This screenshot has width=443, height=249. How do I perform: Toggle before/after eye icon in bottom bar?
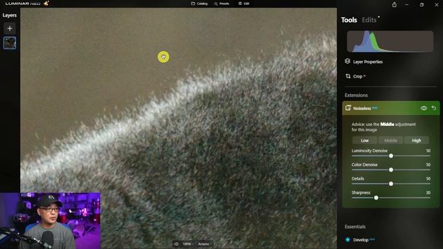(x=177, y=244)
